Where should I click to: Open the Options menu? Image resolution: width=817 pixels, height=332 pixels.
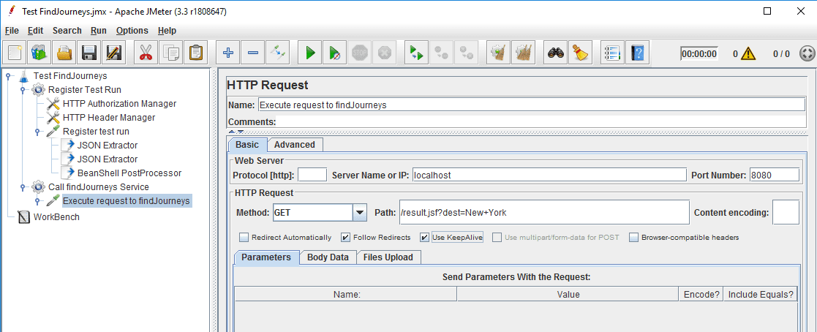tap(132, 31)
